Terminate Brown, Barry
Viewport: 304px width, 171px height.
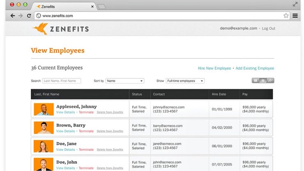coord(86,131)
